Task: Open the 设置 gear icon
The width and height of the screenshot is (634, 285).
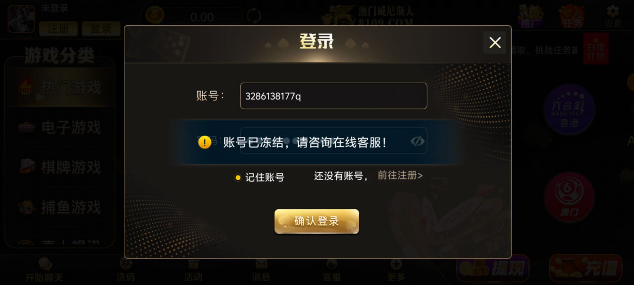Action: [613, 16]
